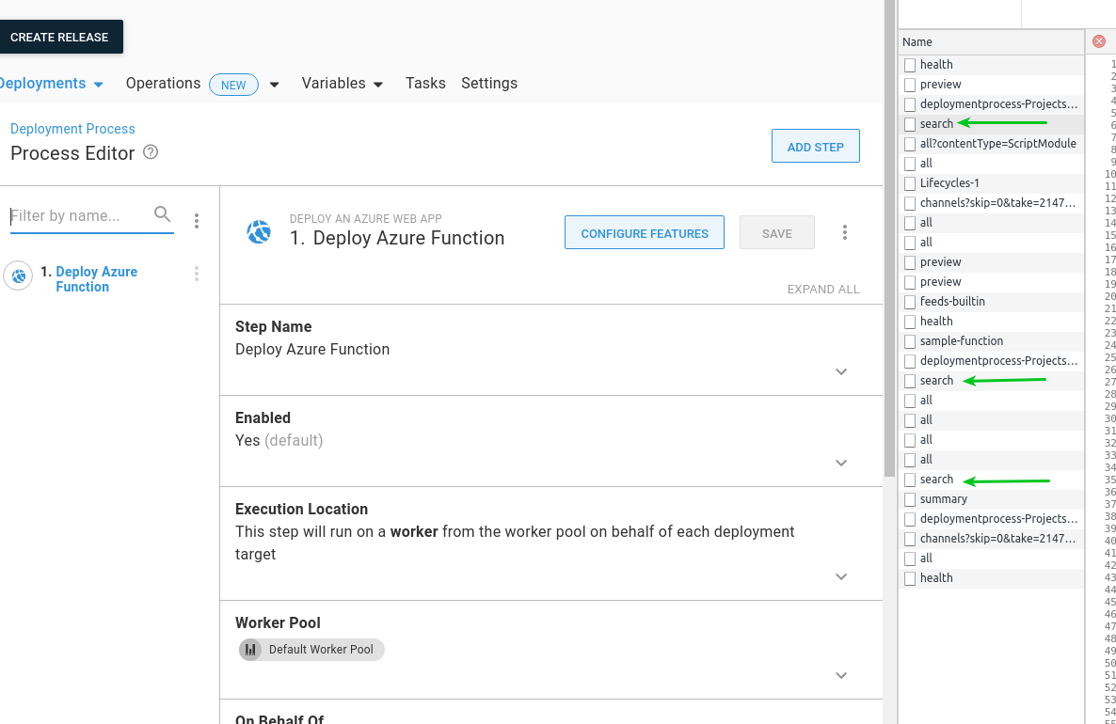
Task: Check the box for the first health request
Action: (x=910, y=66)
